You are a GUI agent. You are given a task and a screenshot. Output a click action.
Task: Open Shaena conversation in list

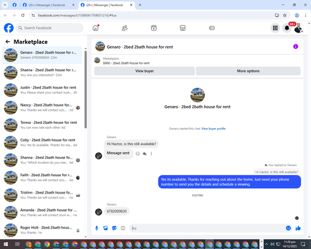(x=42, y=73)
